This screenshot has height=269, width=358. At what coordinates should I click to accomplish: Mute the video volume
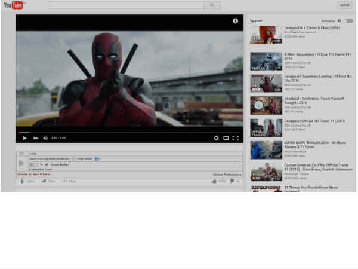click(x=45, y=138)
